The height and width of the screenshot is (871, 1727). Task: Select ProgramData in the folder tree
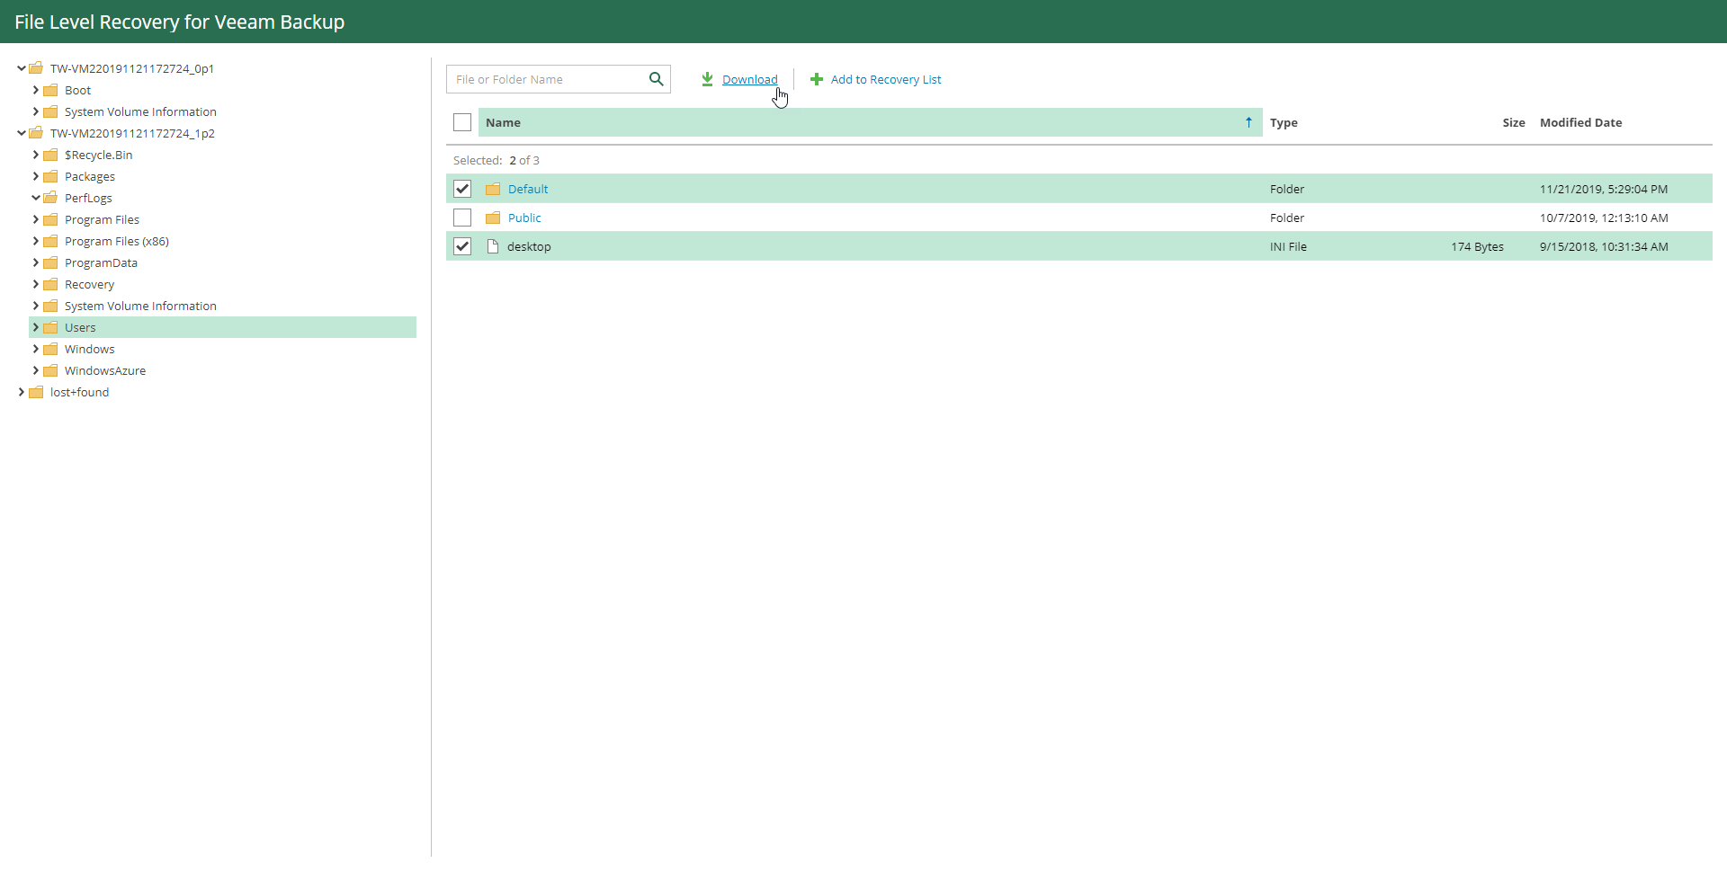[101, 262]
